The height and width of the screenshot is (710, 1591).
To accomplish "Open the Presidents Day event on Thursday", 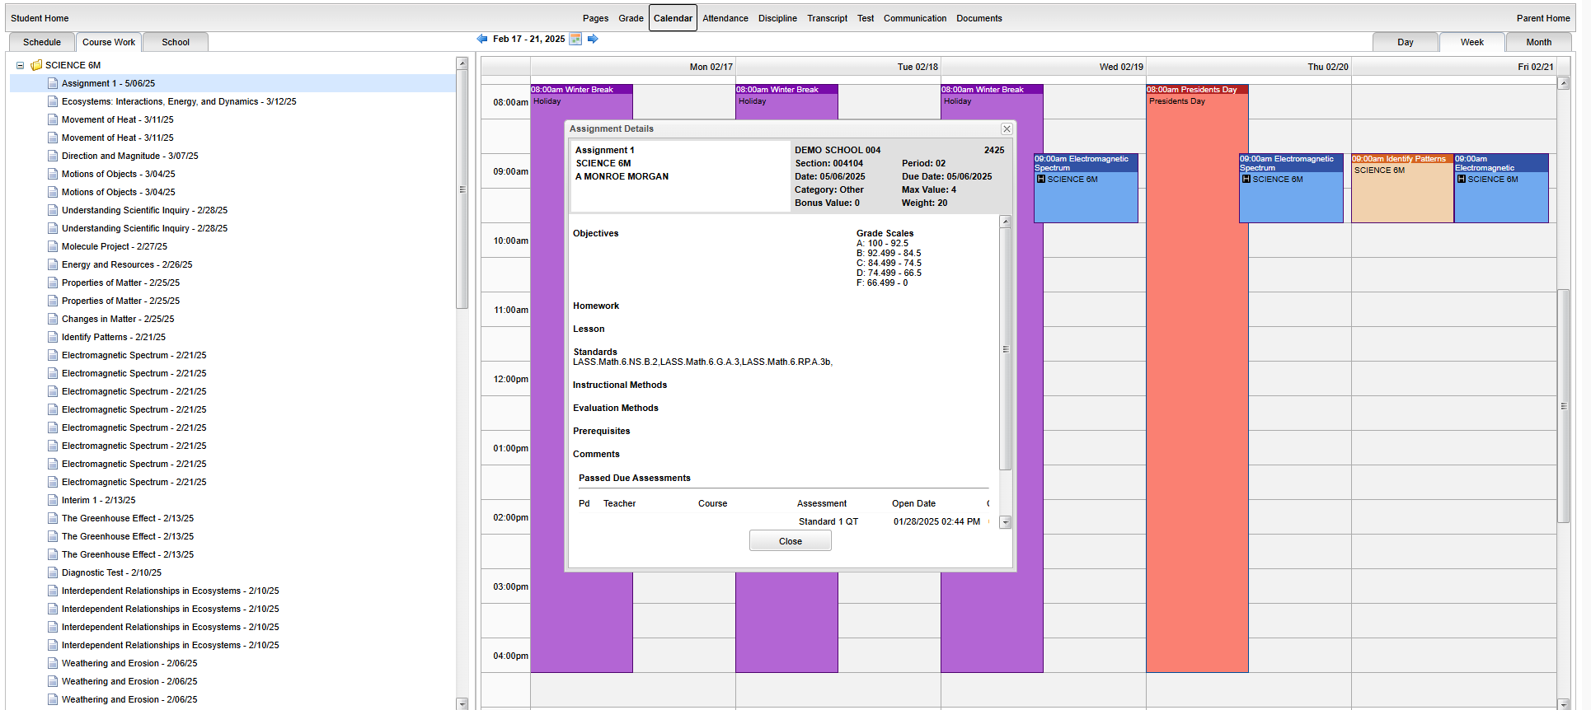I will 1197,378.
